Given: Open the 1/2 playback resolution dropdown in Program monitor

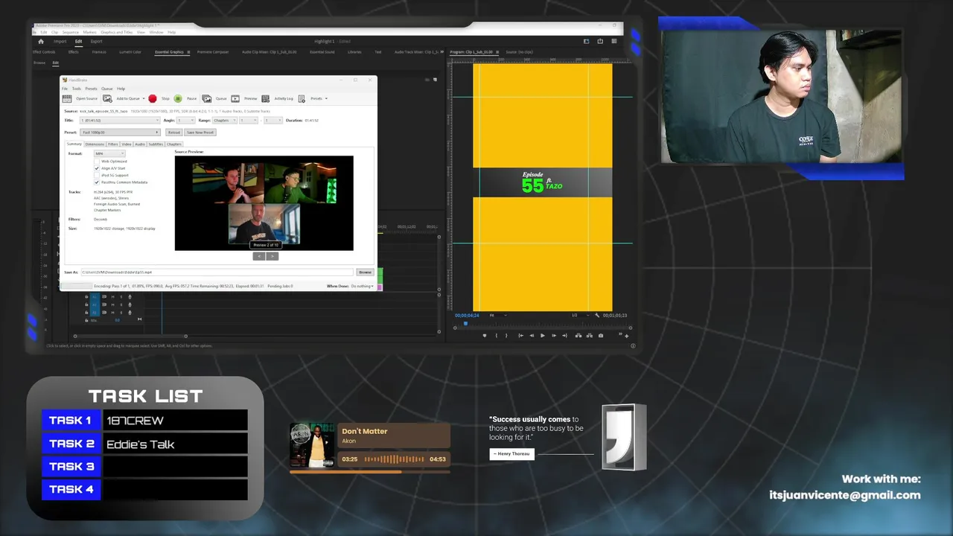Looking at the screenshot, I should point(581,316).
